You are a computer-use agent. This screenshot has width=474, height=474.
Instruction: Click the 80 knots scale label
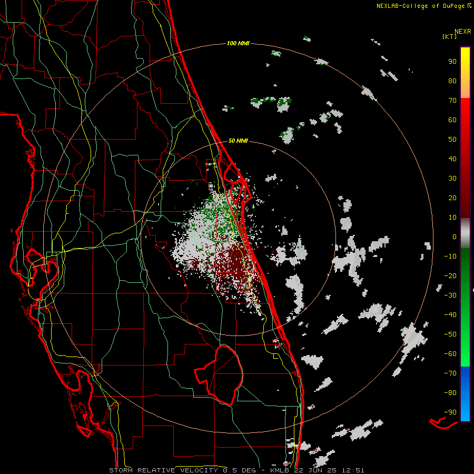452,81
